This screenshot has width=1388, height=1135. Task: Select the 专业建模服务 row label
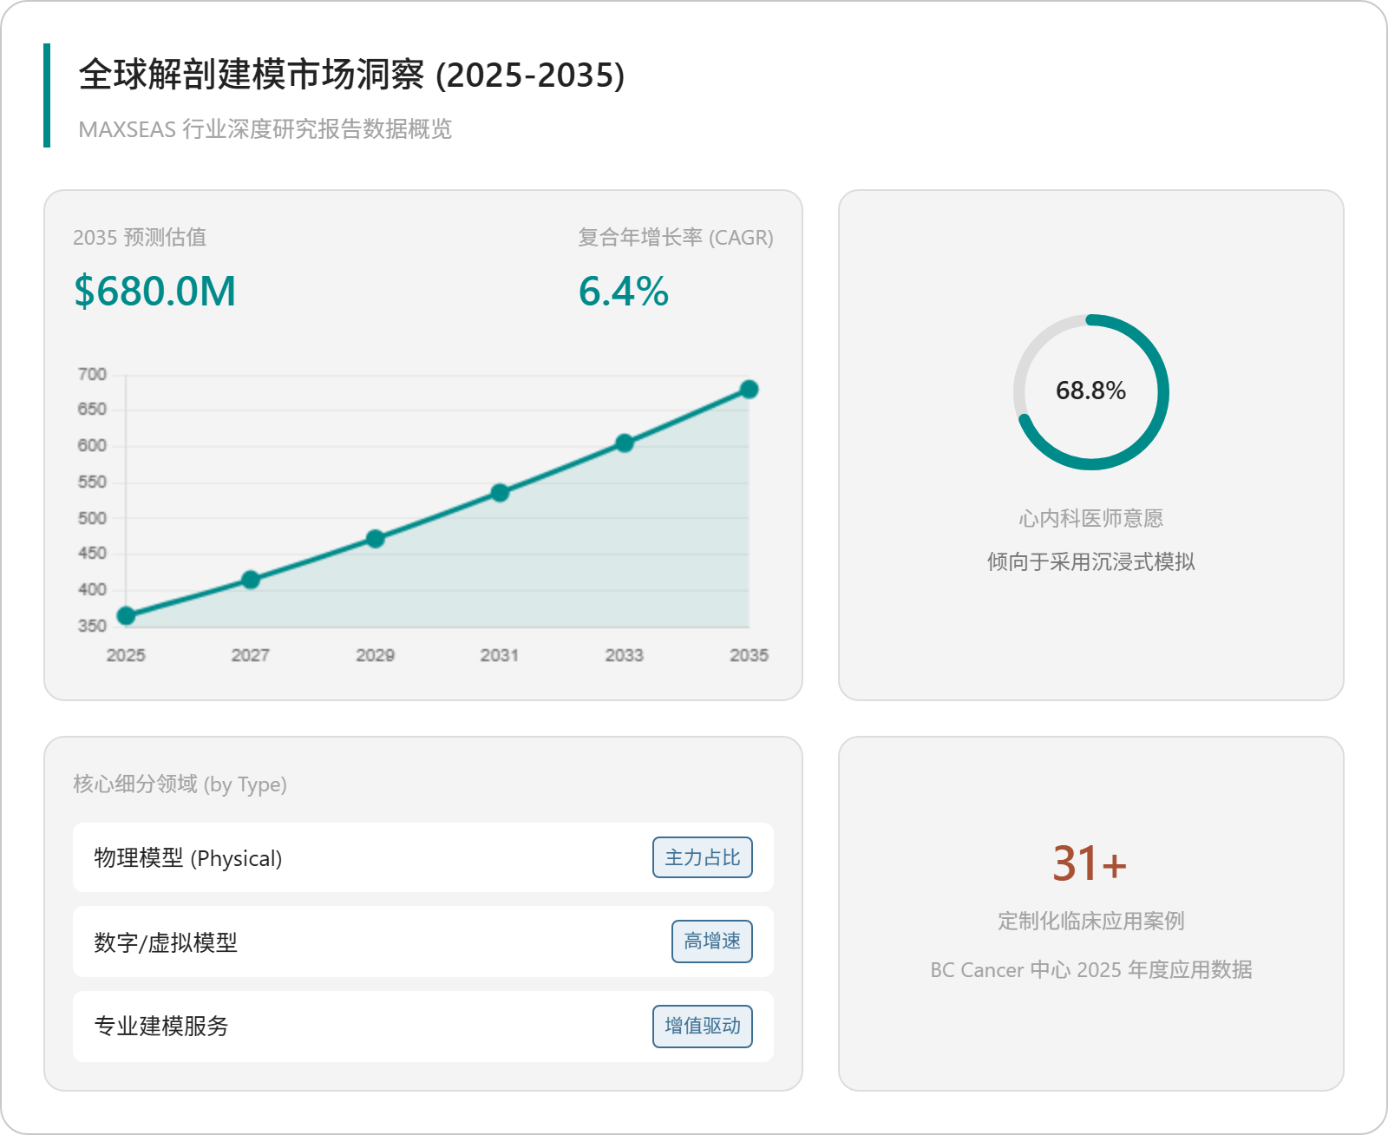[161, 1027]
